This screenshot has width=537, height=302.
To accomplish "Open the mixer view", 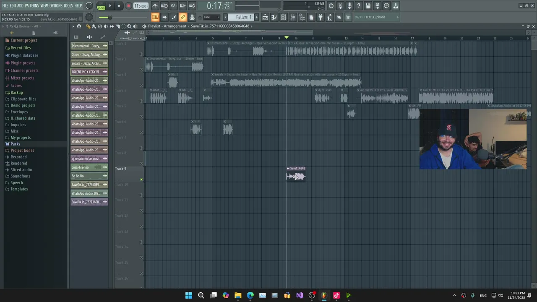I will (293, 17).
